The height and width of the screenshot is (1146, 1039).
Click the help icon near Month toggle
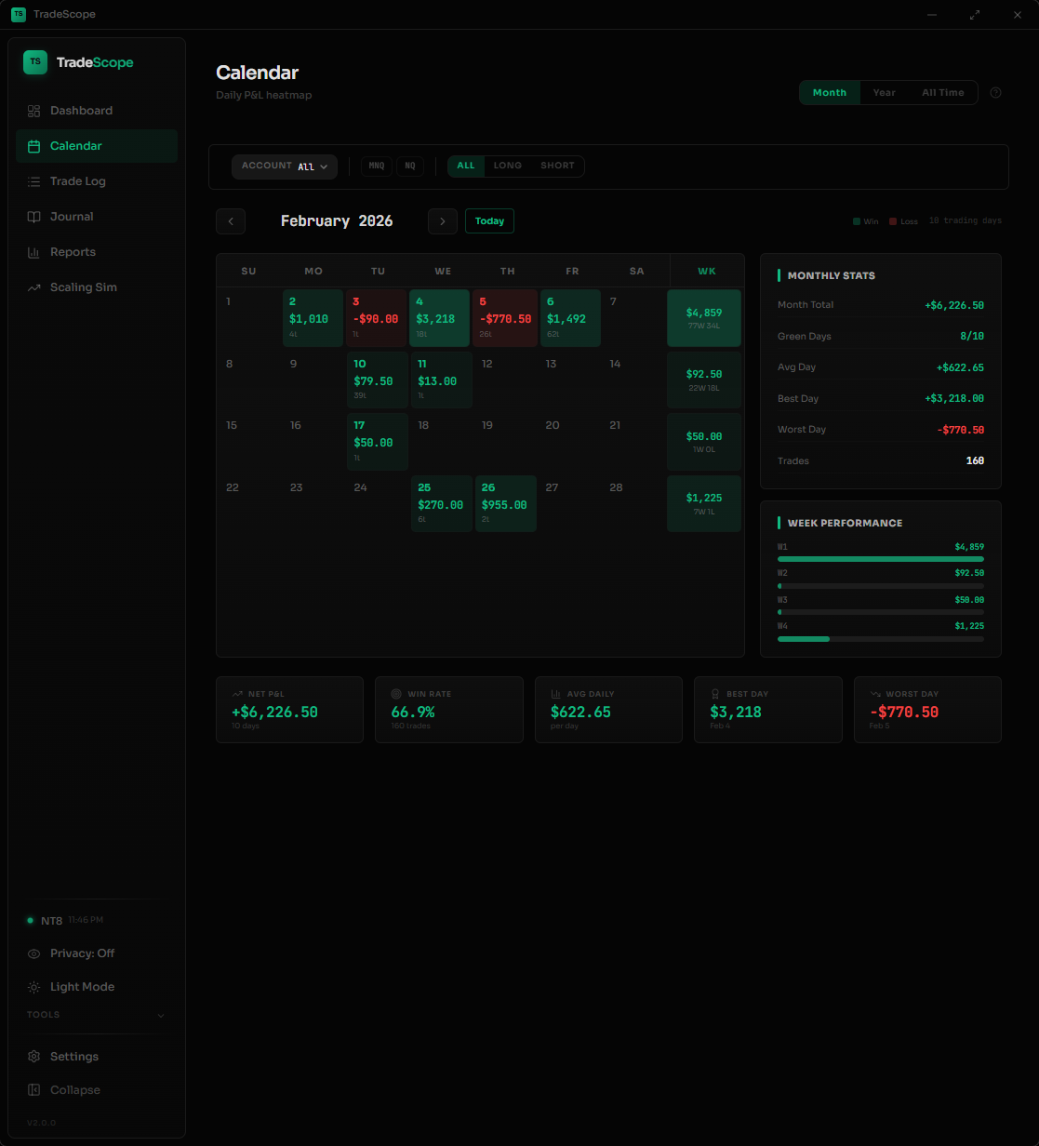tap(995, 92)
